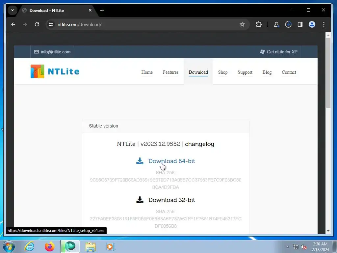Open the Features menu item
This screenshot has width=337, height=253.
click(x=171, y=72)
